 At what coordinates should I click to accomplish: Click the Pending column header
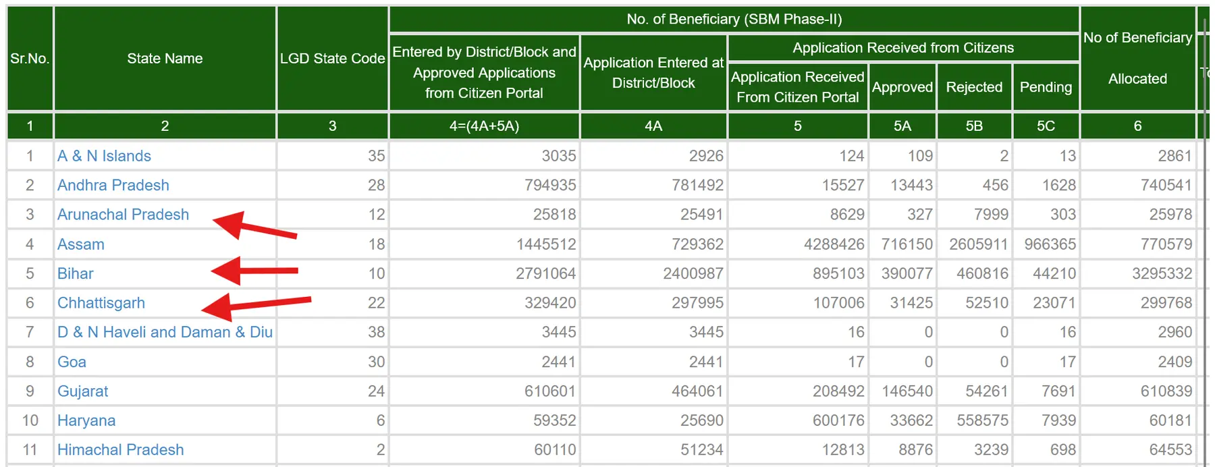click(1046, 87)
